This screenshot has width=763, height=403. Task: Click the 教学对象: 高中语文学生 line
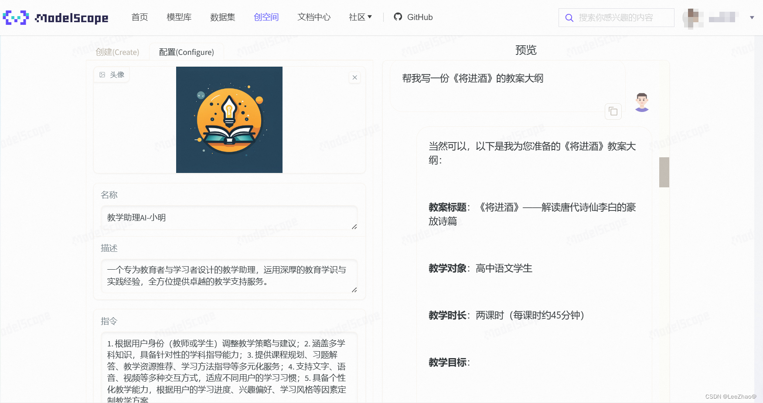pos(480,268)
